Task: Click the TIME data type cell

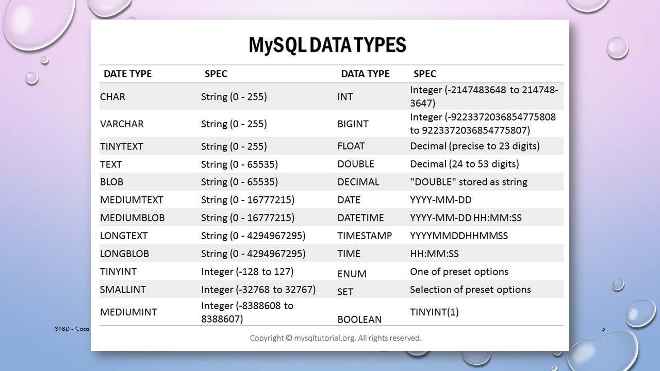Action: (x=349, y=254)
